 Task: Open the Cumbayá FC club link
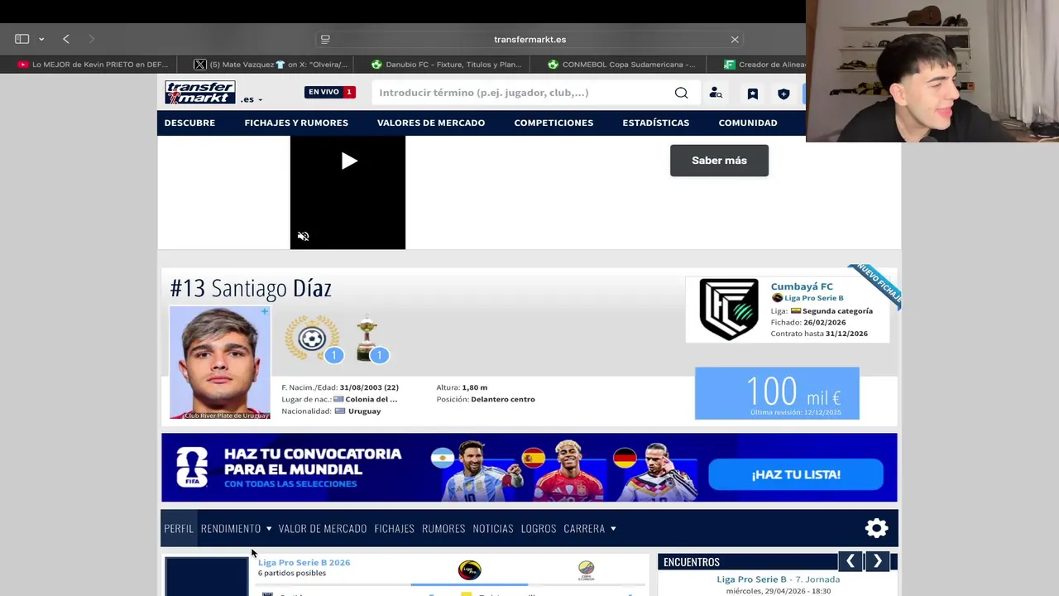[x=802, y=286]
